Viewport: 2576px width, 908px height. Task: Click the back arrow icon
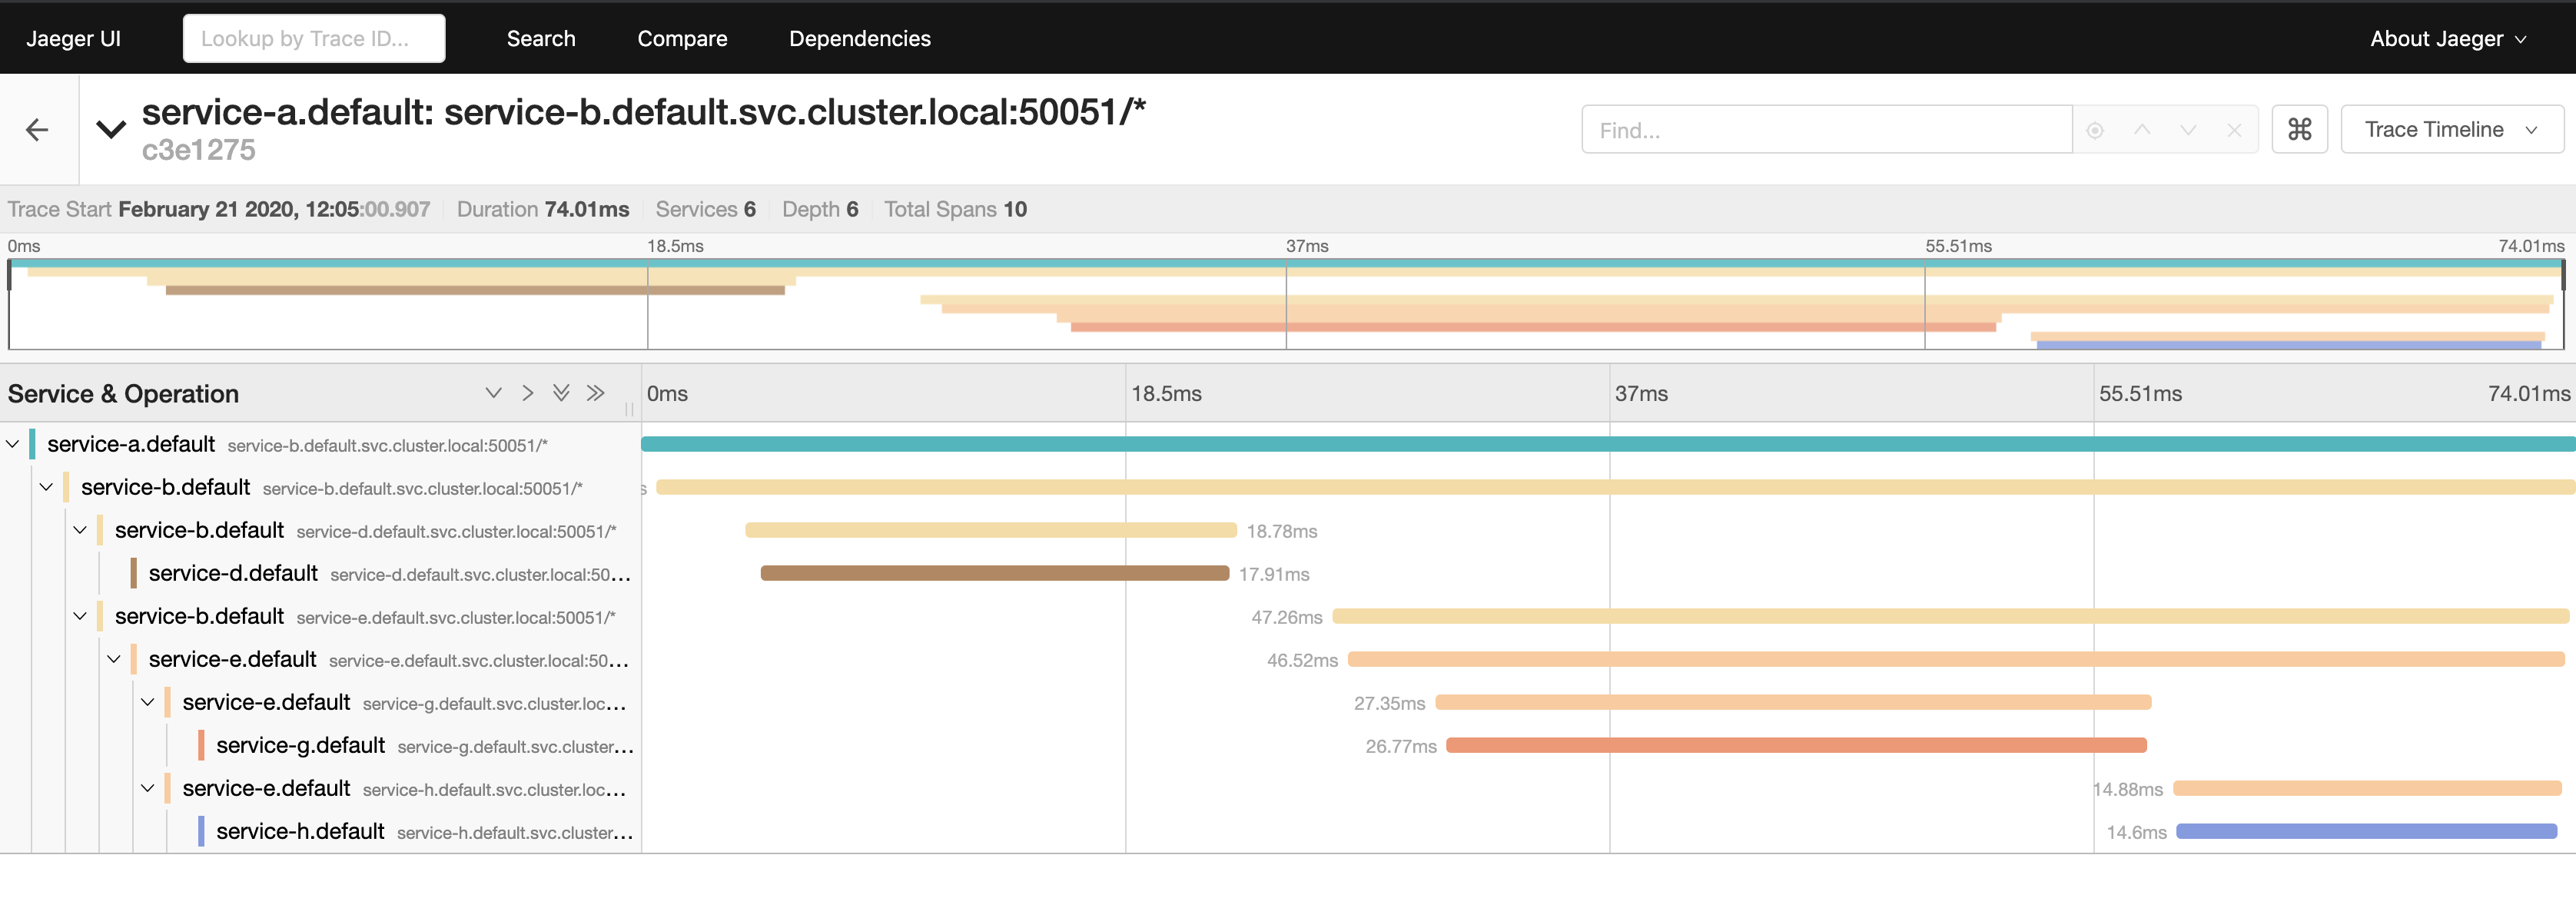pyautogui.click(x=37, y=130)
